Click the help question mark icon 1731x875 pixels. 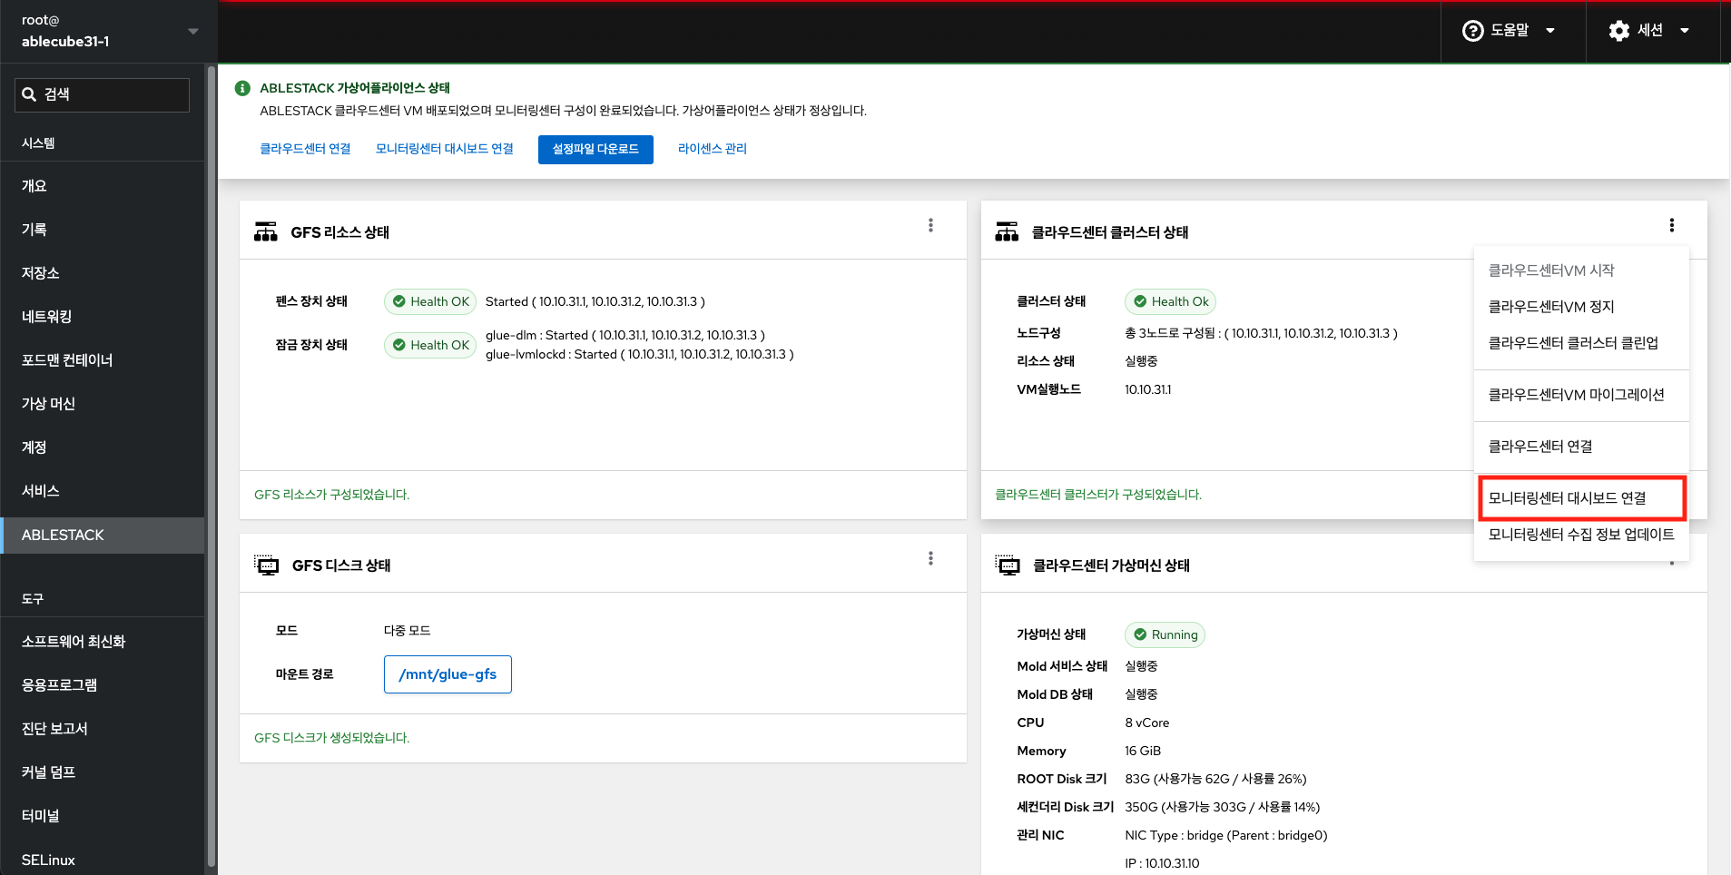click(1472, 31)
